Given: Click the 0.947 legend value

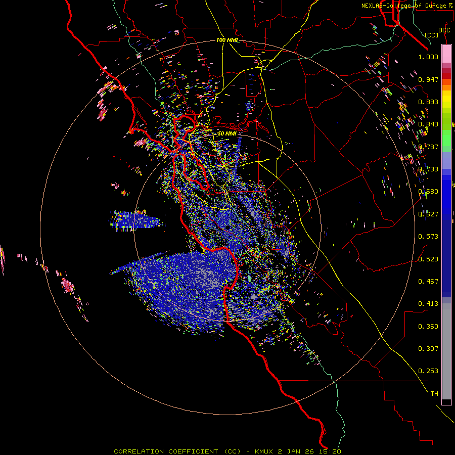Looking at the screenshot, I should (x=428, y=79).
